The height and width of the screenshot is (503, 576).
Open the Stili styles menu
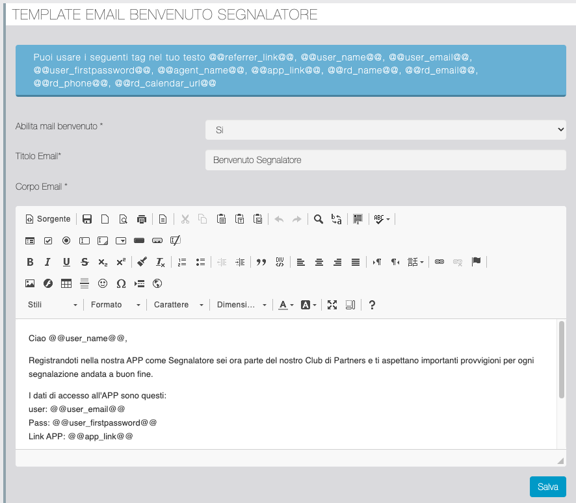(52, 305)
